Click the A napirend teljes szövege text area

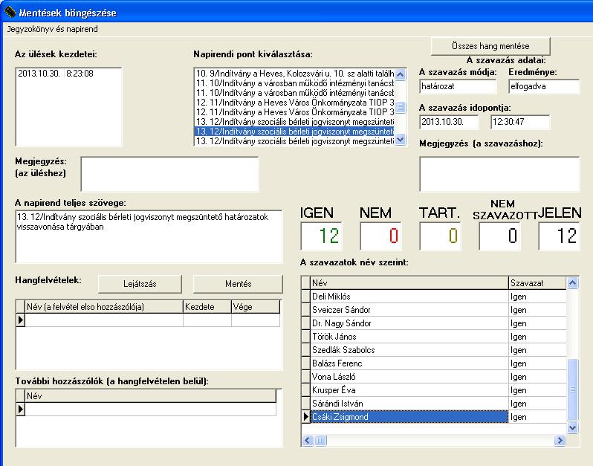click(x=149, y=236)
